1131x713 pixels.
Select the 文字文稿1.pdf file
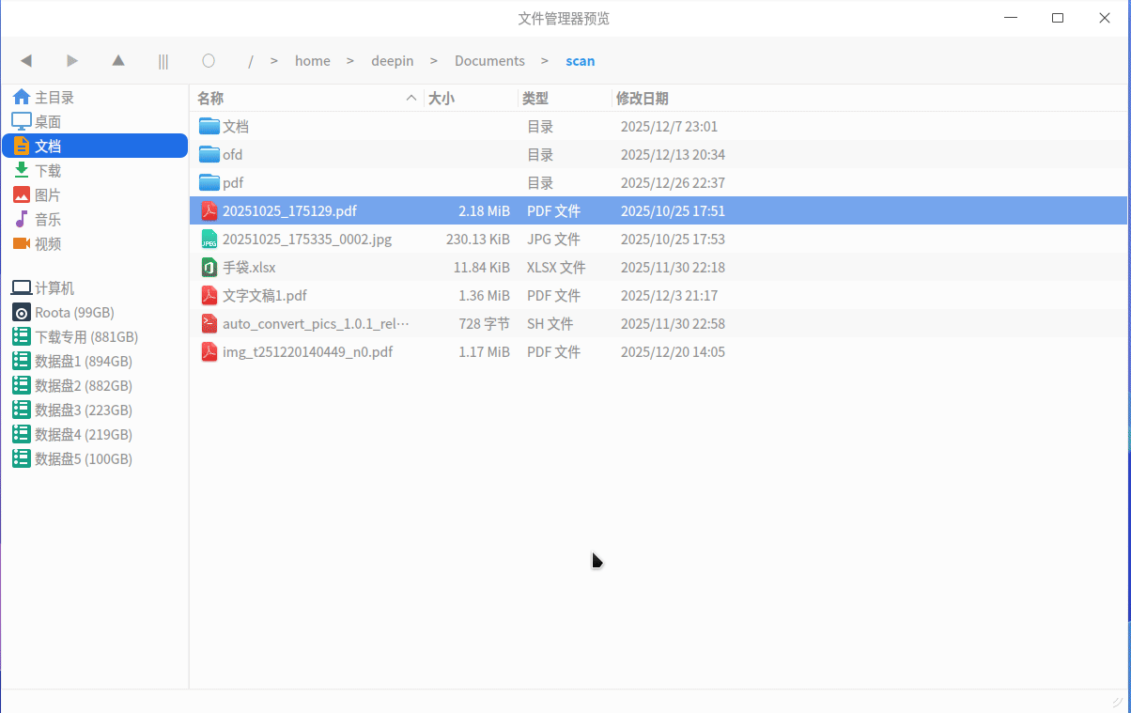658,296
